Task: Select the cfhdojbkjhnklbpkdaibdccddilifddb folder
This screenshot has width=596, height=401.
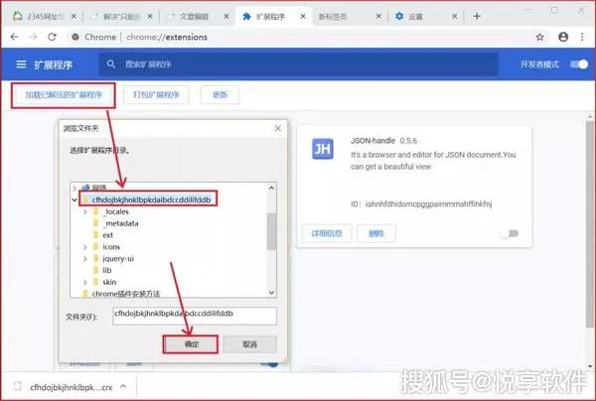Action: pyautogui.click(x=151, y=200)
